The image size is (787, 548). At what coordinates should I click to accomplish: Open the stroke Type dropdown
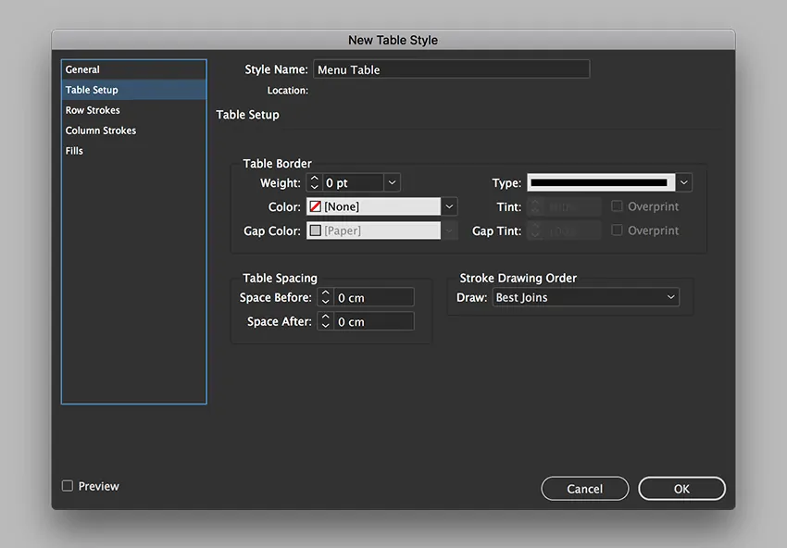point(683,183)
